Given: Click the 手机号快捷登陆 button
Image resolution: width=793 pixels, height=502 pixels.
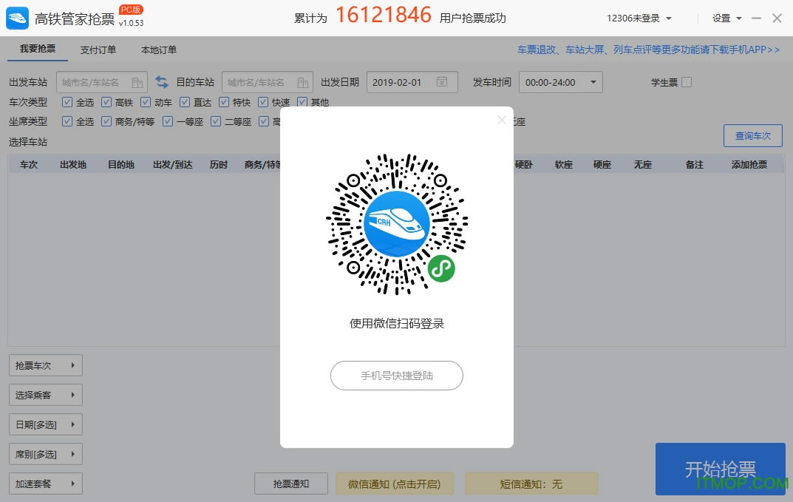Looking at the screenshot, I should click(x=397, y=376).
